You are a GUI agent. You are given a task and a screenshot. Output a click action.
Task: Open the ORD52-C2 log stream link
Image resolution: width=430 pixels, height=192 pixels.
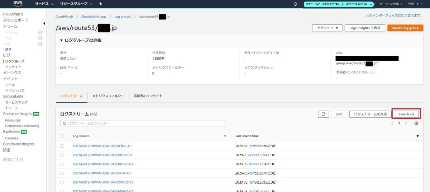102,182
